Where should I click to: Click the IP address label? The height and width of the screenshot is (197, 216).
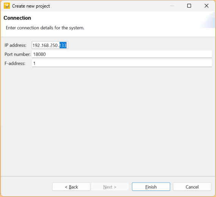16,45
